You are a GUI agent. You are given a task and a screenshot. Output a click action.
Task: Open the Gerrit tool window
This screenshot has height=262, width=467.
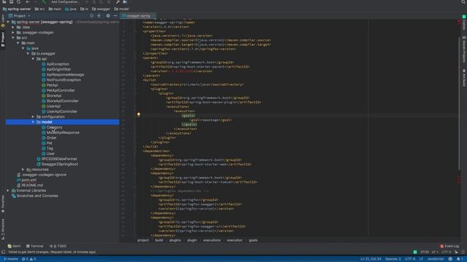15,246
